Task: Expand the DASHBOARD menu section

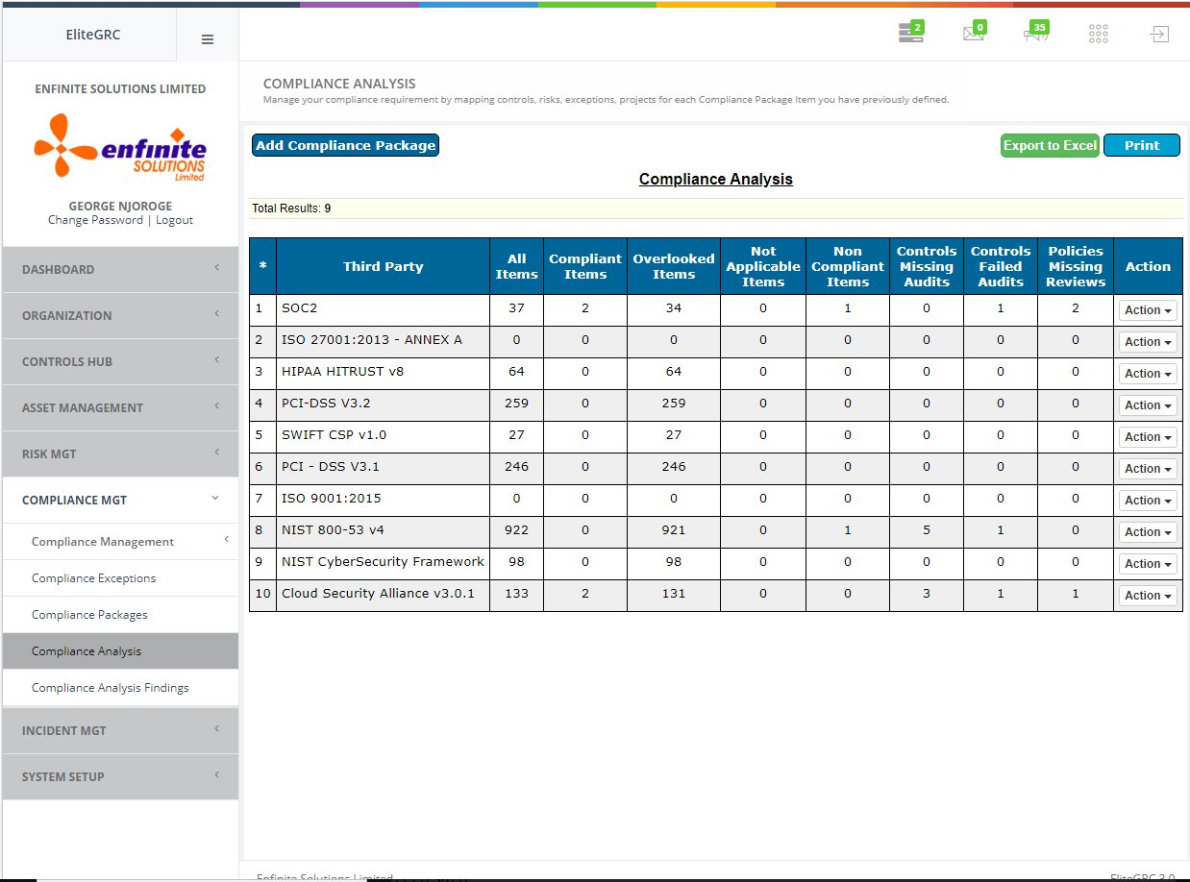Action: [120, 269]
